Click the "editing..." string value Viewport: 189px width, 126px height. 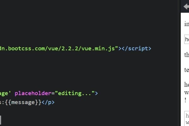click(x=75, y=93)
